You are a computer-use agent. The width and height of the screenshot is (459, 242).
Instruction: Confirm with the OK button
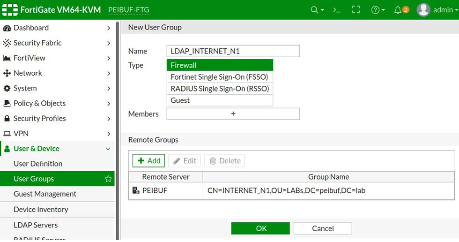coord(260,228)
